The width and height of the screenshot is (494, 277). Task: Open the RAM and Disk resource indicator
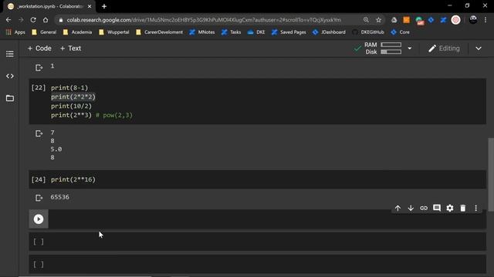click(x=383, y=48)
